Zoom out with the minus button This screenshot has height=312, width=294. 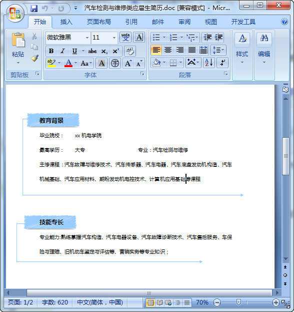click(216, 302)
